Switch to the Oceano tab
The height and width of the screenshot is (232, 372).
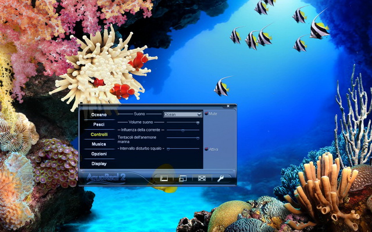point(99,115)
